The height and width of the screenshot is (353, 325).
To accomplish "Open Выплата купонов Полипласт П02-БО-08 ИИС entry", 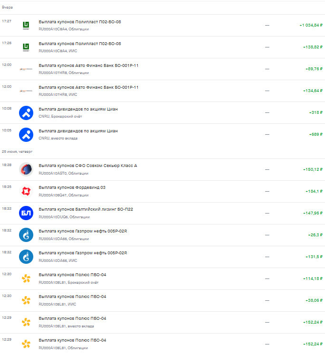I will click(162, 47).
